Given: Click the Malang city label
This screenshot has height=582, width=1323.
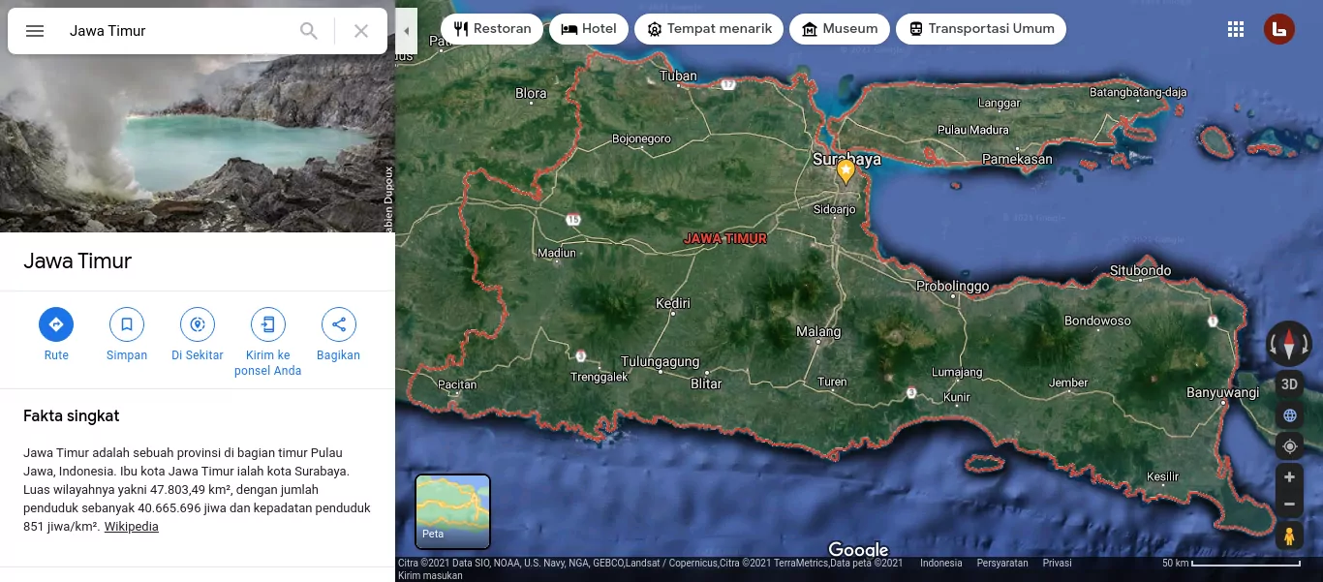Looking at the screenshot, I should (x=818, y=331).
